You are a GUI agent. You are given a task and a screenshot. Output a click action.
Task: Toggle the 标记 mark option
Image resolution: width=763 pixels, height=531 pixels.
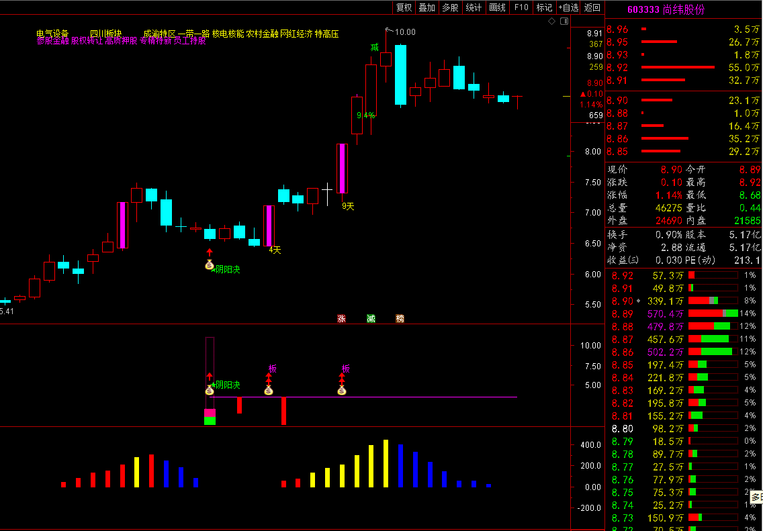click(x=544, y=7)
